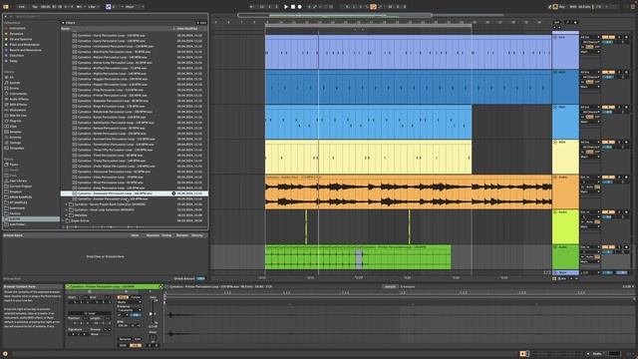Image resolution: width=638 pixels, height=359 pixels.
Task: Toggle the first track's orange activator button
Action: [608, 37]
